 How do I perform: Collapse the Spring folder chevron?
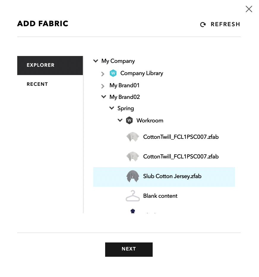point(112,108)
